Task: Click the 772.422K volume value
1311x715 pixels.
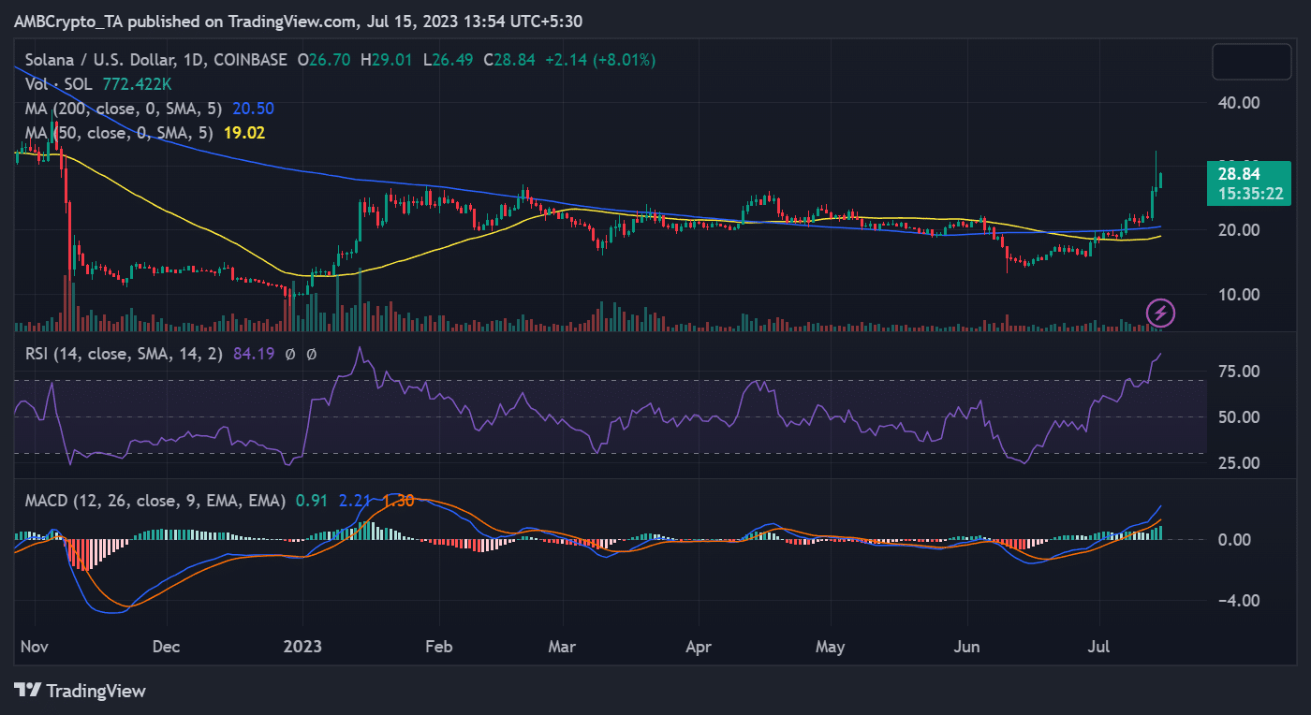Action: pyautogui.click(x=140, y=83)
